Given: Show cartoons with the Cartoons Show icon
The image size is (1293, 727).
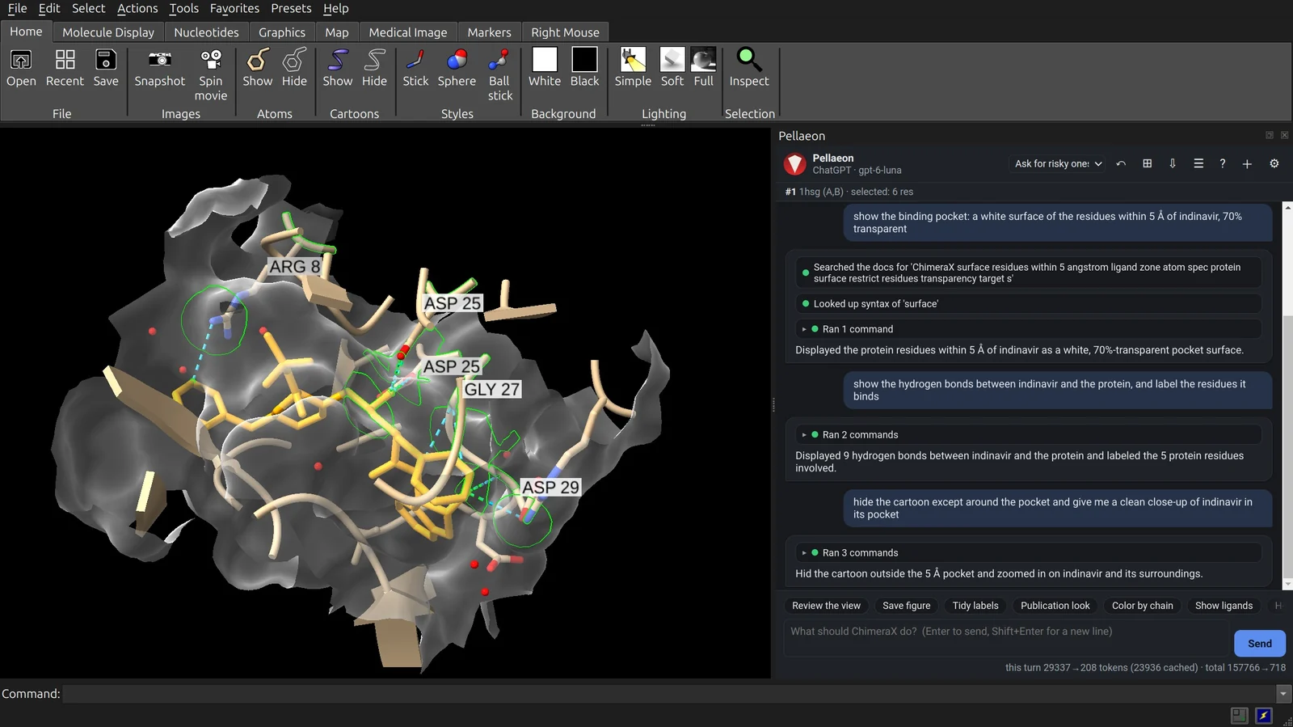Looking at the screenshot, I should pos(338,60).
